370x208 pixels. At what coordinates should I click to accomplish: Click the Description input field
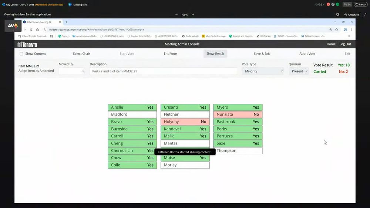[163, 71]
